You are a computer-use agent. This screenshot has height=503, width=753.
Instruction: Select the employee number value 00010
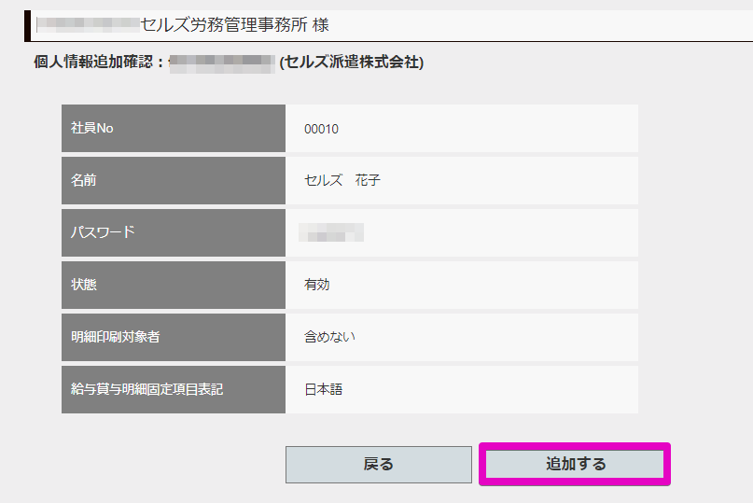pos(321,129)
